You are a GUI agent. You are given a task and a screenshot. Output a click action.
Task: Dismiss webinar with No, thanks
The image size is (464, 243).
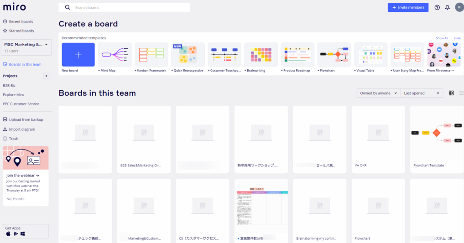click(16, 199)
